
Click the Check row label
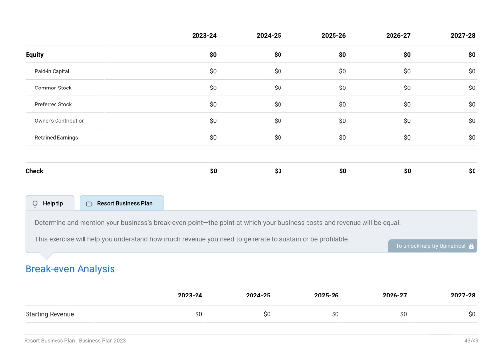point(34,171)
